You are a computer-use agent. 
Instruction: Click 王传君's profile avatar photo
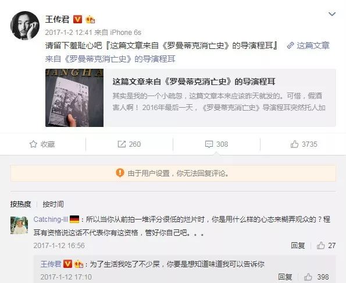[25, 26]
